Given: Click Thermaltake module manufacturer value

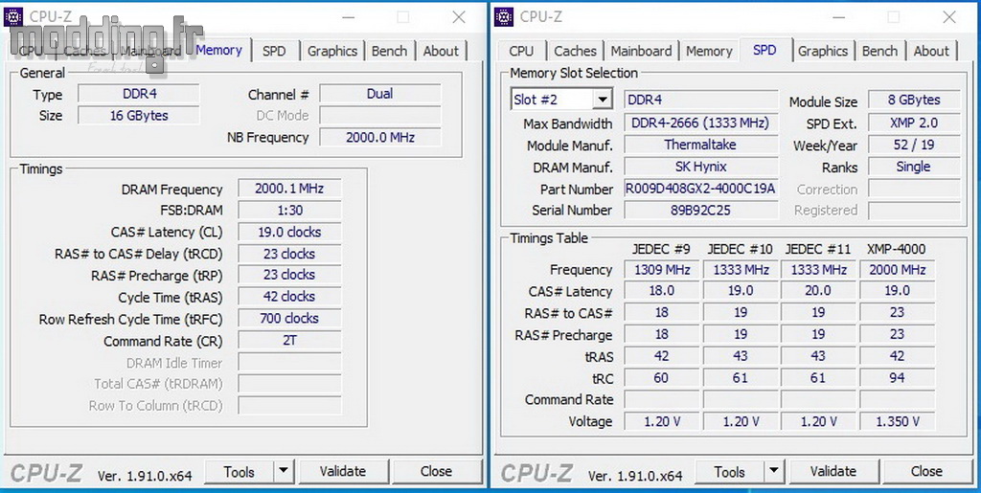Looking at the screenshot, I should pos(700,145).
